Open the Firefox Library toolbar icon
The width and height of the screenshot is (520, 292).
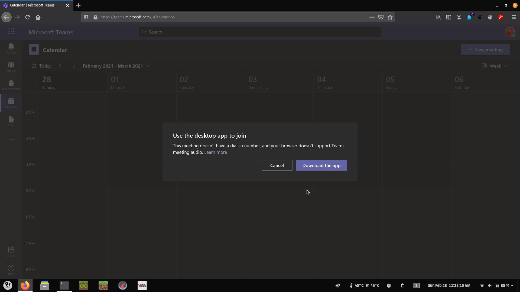tap(438, 17)
